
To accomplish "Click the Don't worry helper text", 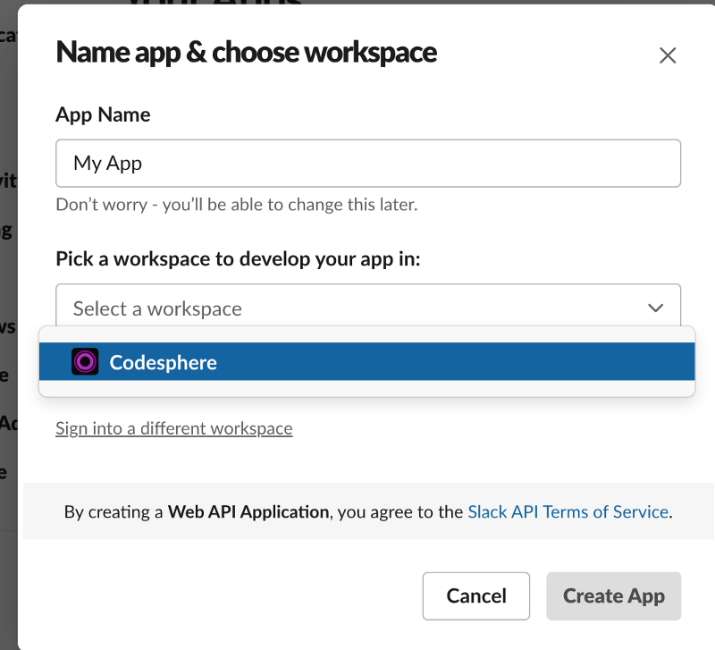I will click(236, 204).
